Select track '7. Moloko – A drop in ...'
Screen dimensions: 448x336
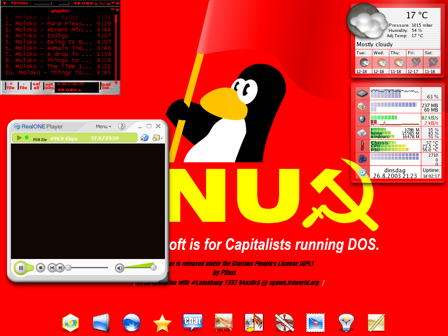(58, 54)
